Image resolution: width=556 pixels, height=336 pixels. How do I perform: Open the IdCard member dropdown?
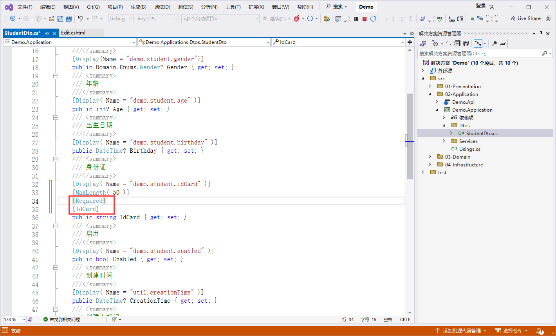pyautogui.click(x=339, y=42)
